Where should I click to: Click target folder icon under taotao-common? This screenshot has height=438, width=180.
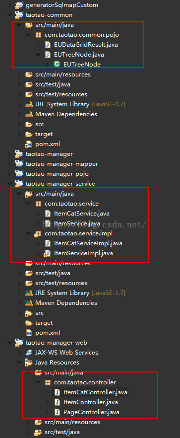[29, 134]
